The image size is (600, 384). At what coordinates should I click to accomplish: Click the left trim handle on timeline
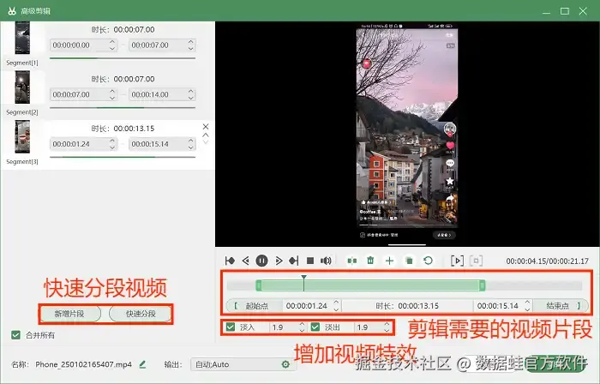coord(259,285)
